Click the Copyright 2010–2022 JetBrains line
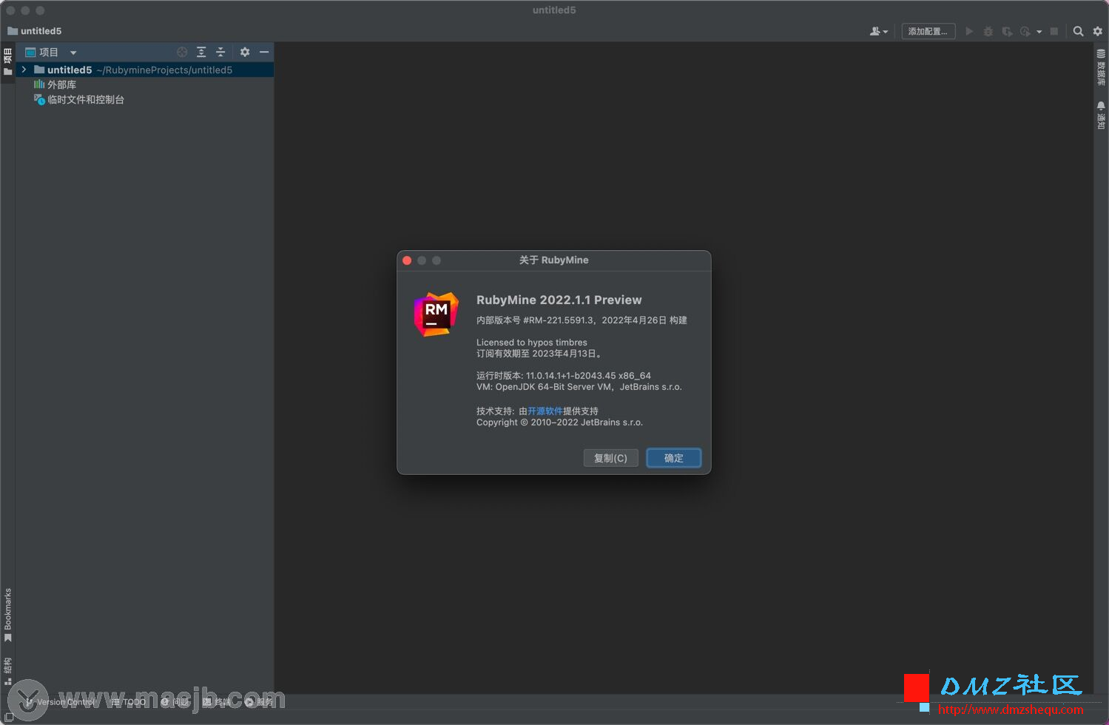 pyautogui.click(x=560, y=422)
